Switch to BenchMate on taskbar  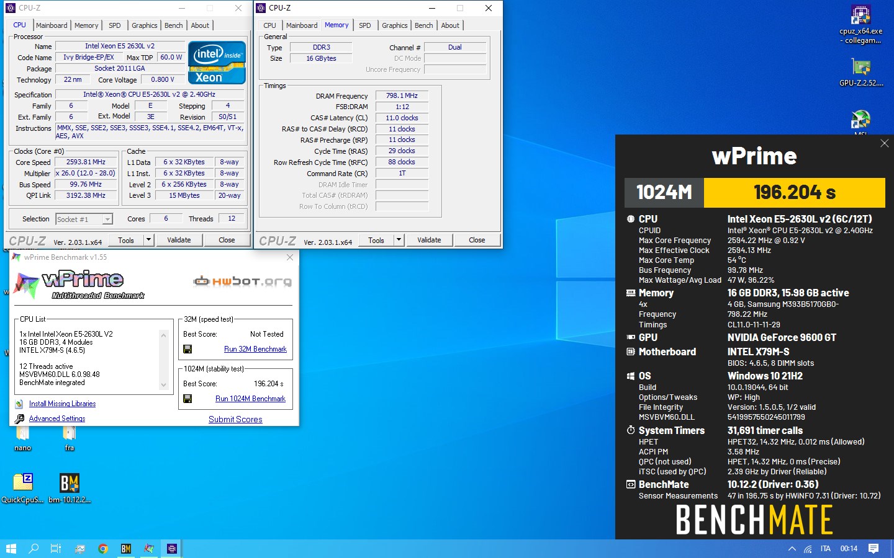126,549
